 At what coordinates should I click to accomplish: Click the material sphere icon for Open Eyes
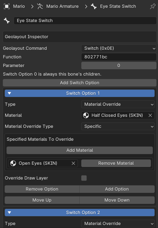[13, 163]
